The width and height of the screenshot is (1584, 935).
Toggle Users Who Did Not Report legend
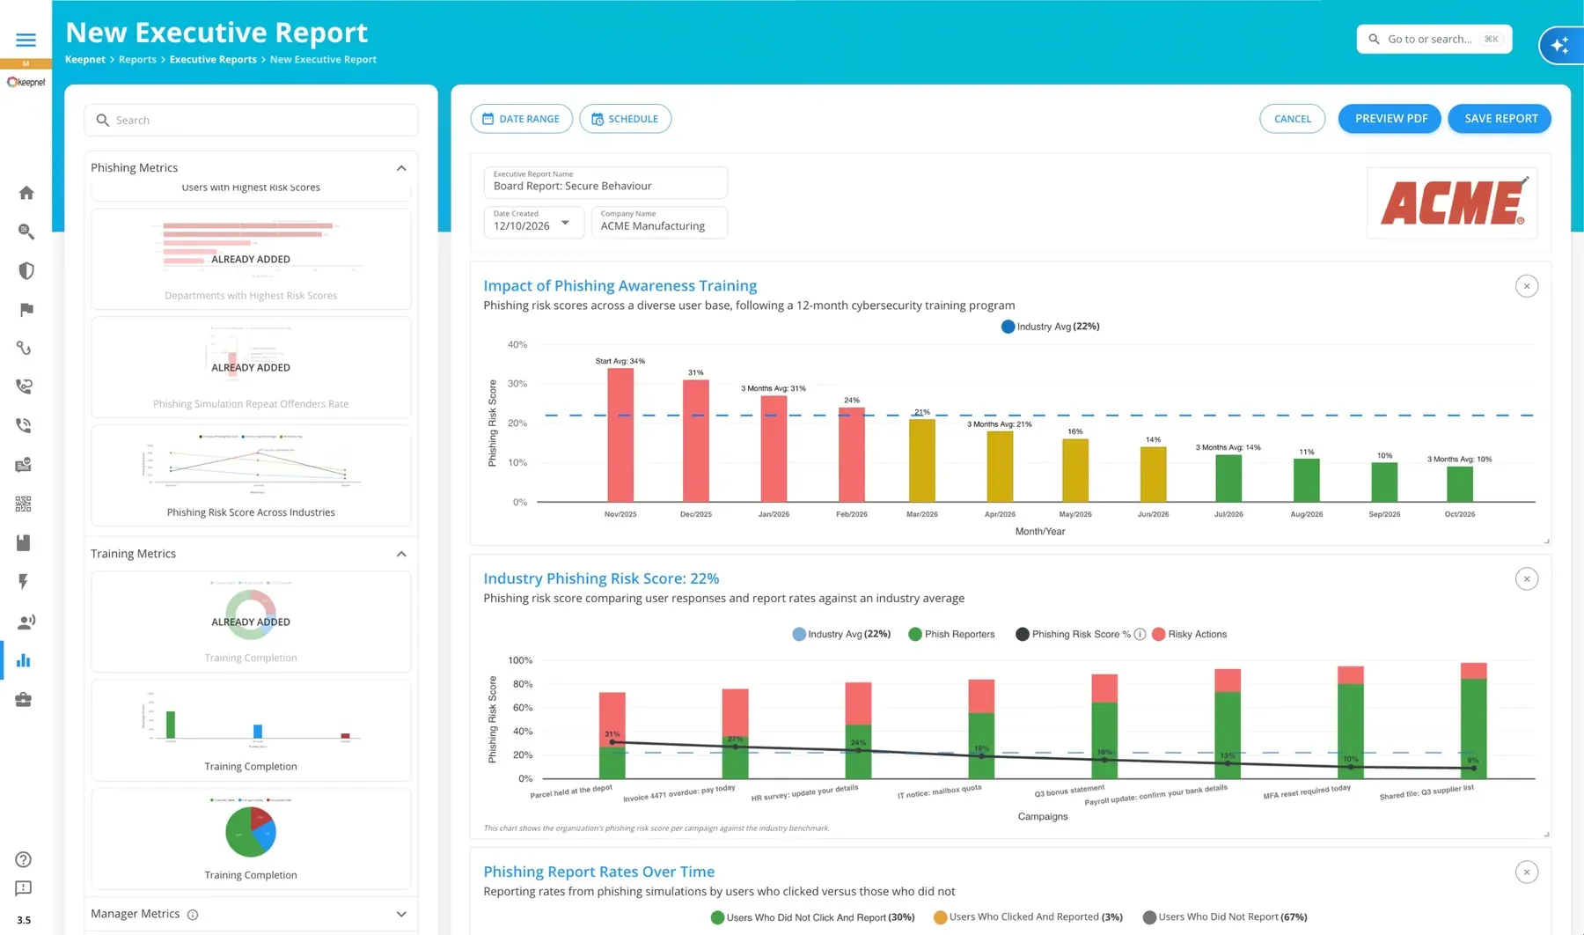pyautogui.click(x=1224, y=917)
